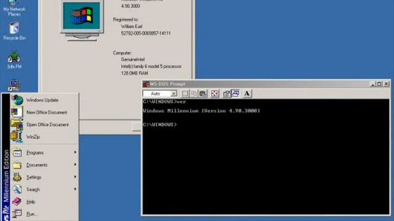Open the Search submenu

coord(44,190)
